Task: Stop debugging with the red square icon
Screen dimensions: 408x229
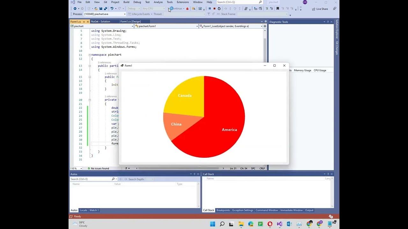Action: [214, 9]
